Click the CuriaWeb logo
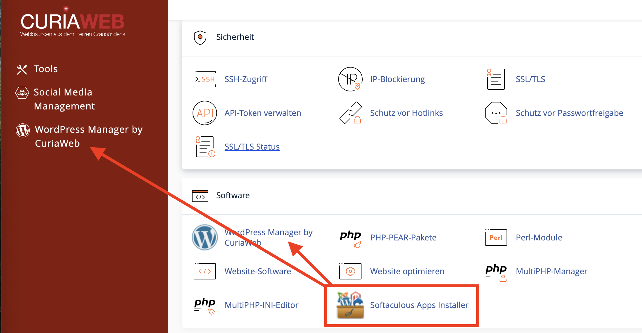Screen dimensions: 642x333 tap(73, 22)
